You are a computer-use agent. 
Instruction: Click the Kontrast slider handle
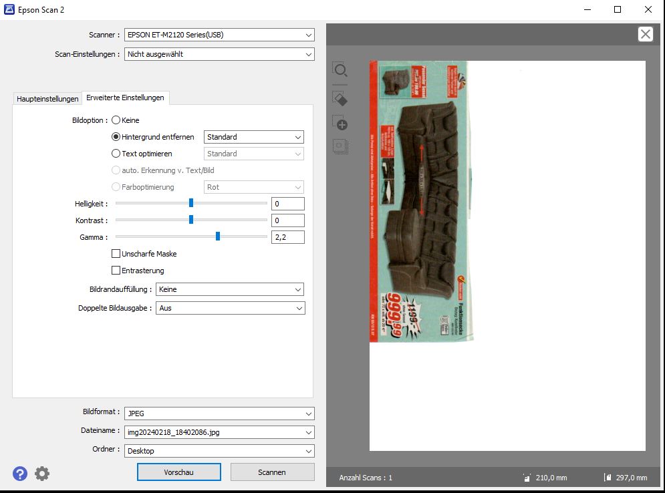(x=191, y=220)
